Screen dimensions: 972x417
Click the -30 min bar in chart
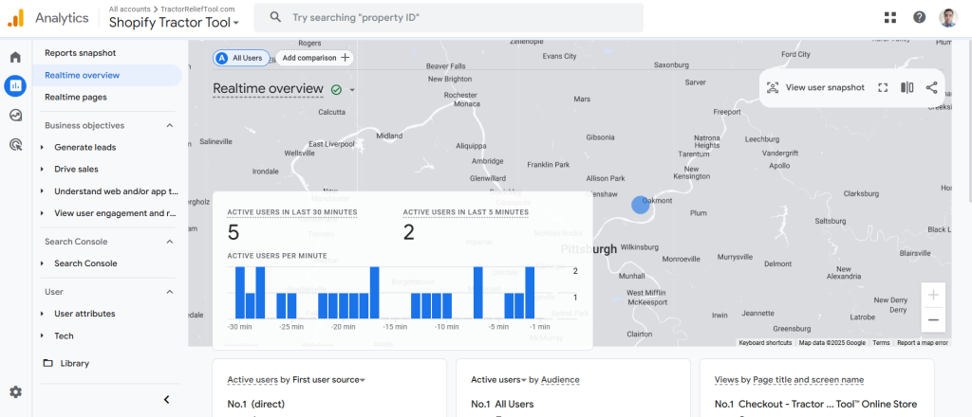pos(240,293)
